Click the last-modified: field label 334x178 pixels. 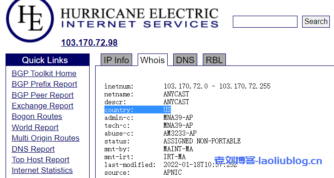pos(130,165)
